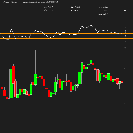Click the "OC: 3.16" reading
Image resolution: width=133 pixels, height=133 pixels.
[103, 7]
